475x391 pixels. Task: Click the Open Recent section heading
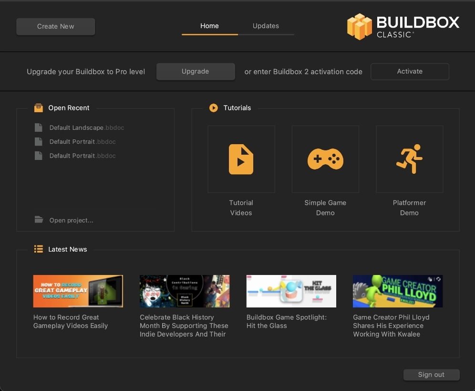(x=69, y=108)
